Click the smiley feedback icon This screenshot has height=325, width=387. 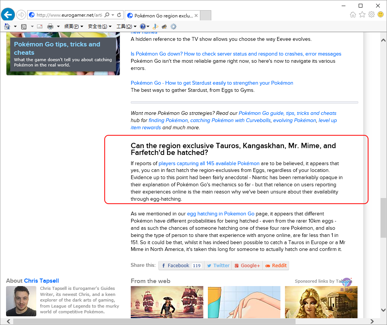click(381, 15)
